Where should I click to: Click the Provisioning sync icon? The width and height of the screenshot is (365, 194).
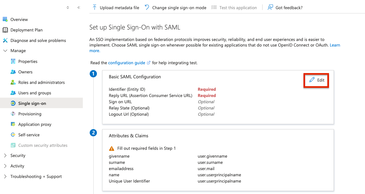click(13, 114)
